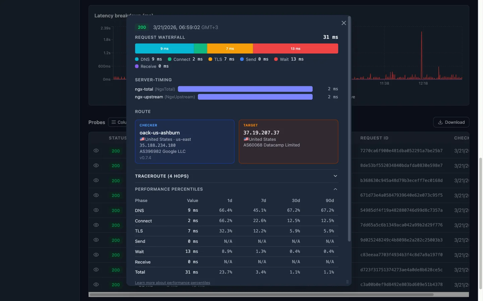Click eye icon for request b368630c row
Image resolution: width=483 pixels, height=301 pixels.
[96, 181]
